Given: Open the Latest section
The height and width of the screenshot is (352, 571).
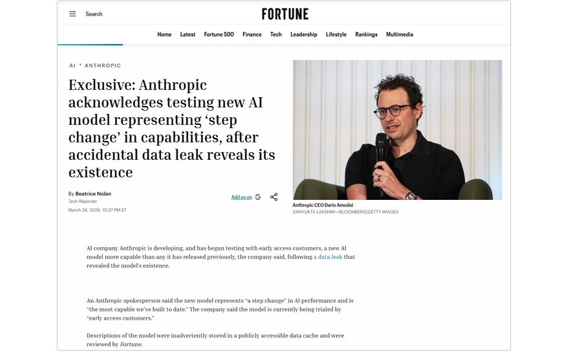Looking at the screenshot, I should pos(188,34).
